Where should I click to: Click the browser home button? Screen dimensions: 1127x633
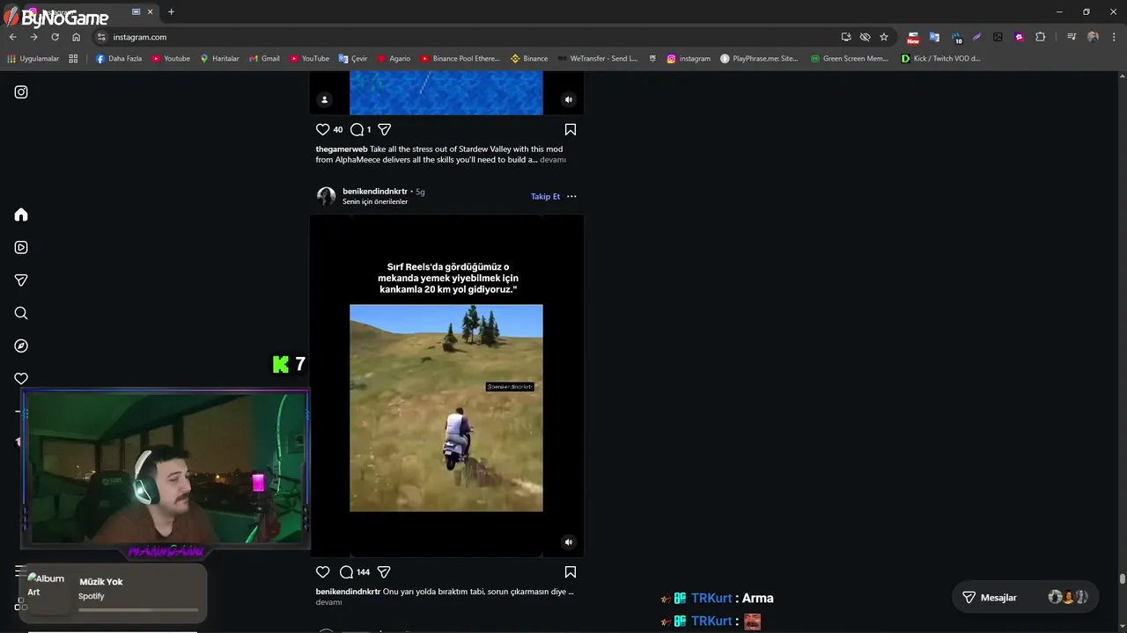point(76,37)
